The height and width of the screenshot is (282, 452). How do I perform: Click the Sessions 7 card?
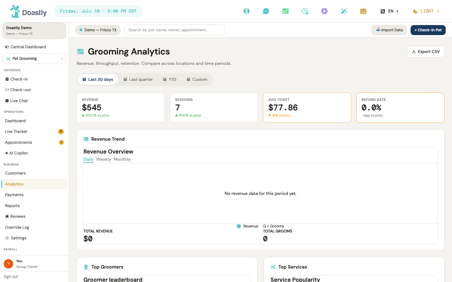[x=214, y=107]
